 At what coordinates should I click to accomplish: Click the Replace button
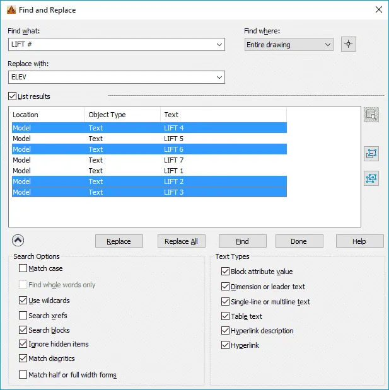[x=119, y=241]
